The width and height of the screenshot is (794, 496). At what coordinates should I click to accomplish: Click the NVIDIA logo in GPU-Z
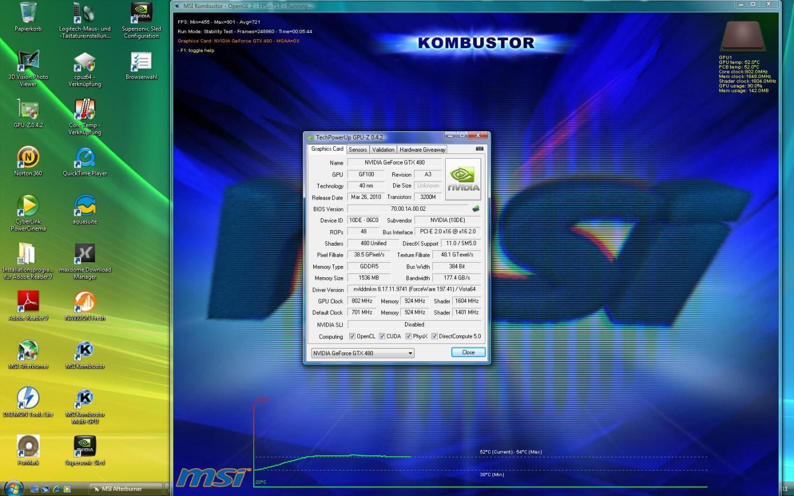[463, 179]
